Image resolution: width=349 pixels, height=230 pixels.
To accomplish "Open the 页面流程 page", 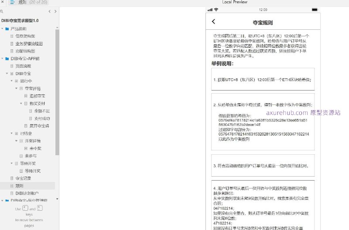I will pos(23,66).
